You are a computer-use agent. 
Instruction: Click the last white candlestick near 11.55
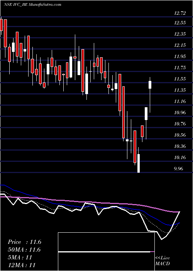point(150,85)
